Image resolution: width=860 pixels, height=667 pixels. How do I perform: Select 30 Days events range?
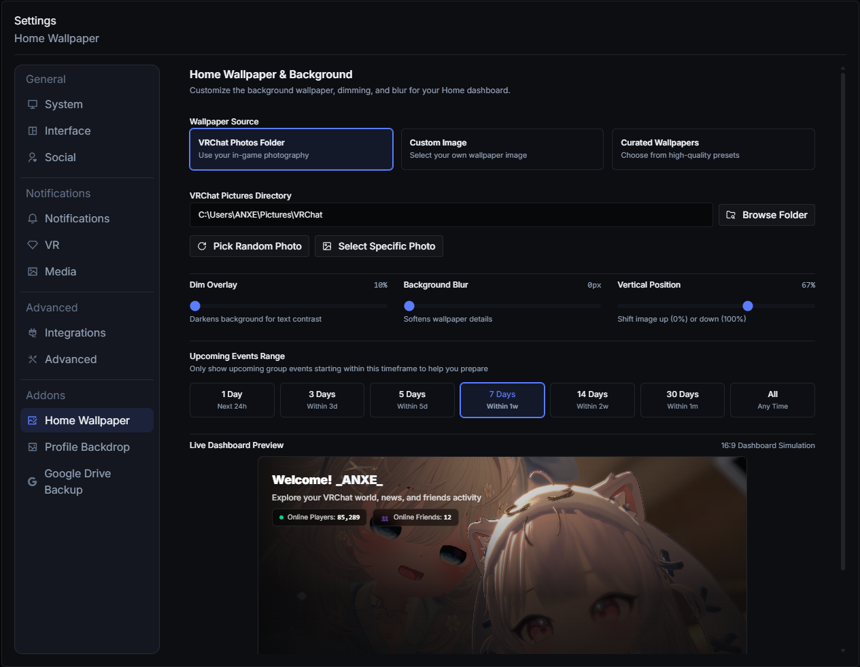pos(683,400)
